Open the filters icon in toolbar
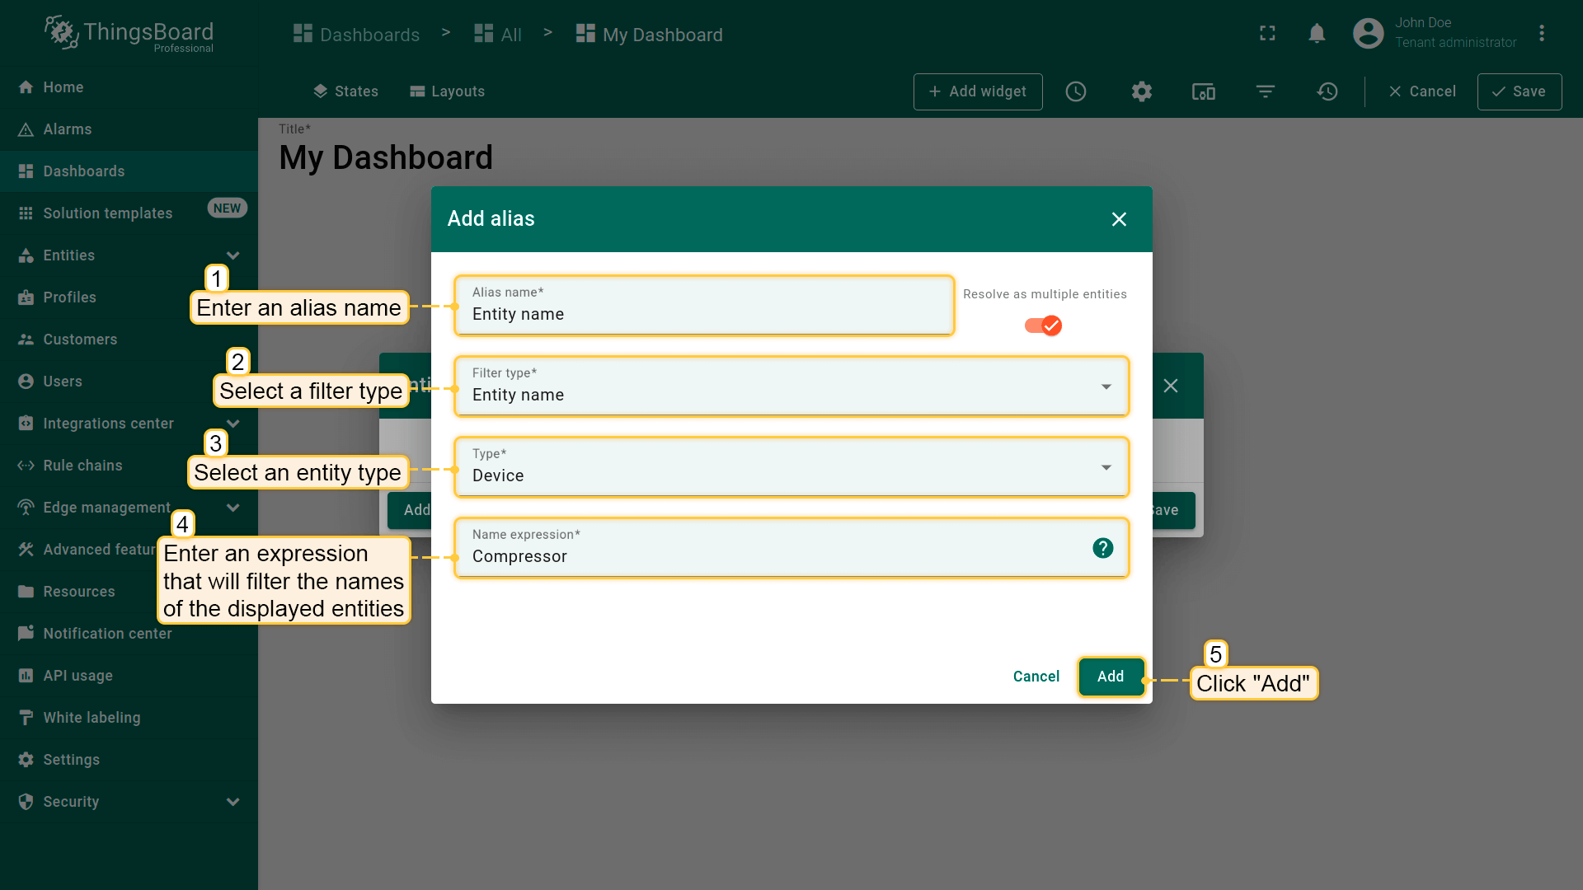 click(x=1265, y=91)
